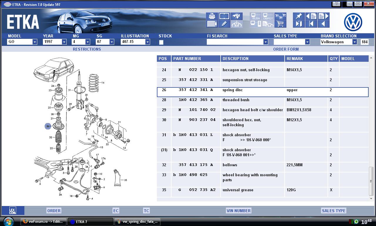Click the TC button
The image size is (376, 226).
point(146,211)
